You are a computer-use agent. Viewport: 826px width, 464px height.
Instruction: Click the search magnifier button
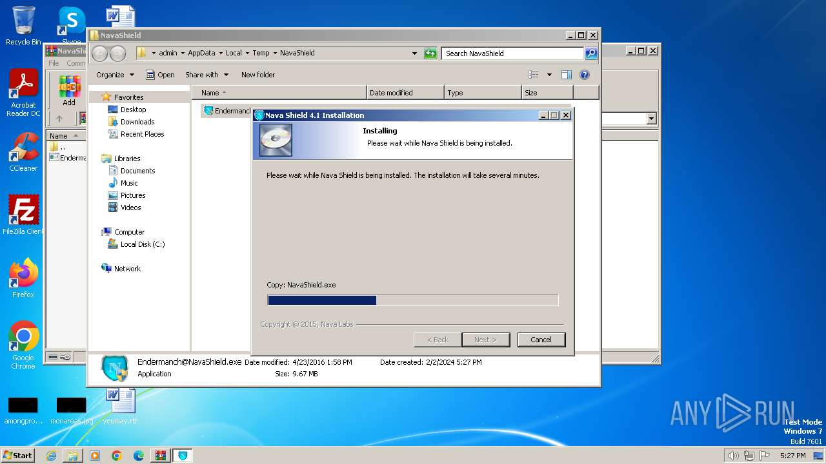coord(591,53)
